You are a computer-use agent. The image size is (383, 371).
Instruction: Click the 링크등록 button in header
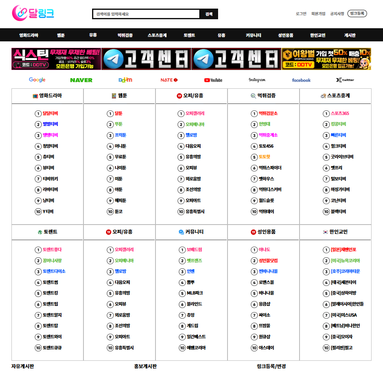tap(357, 13)
